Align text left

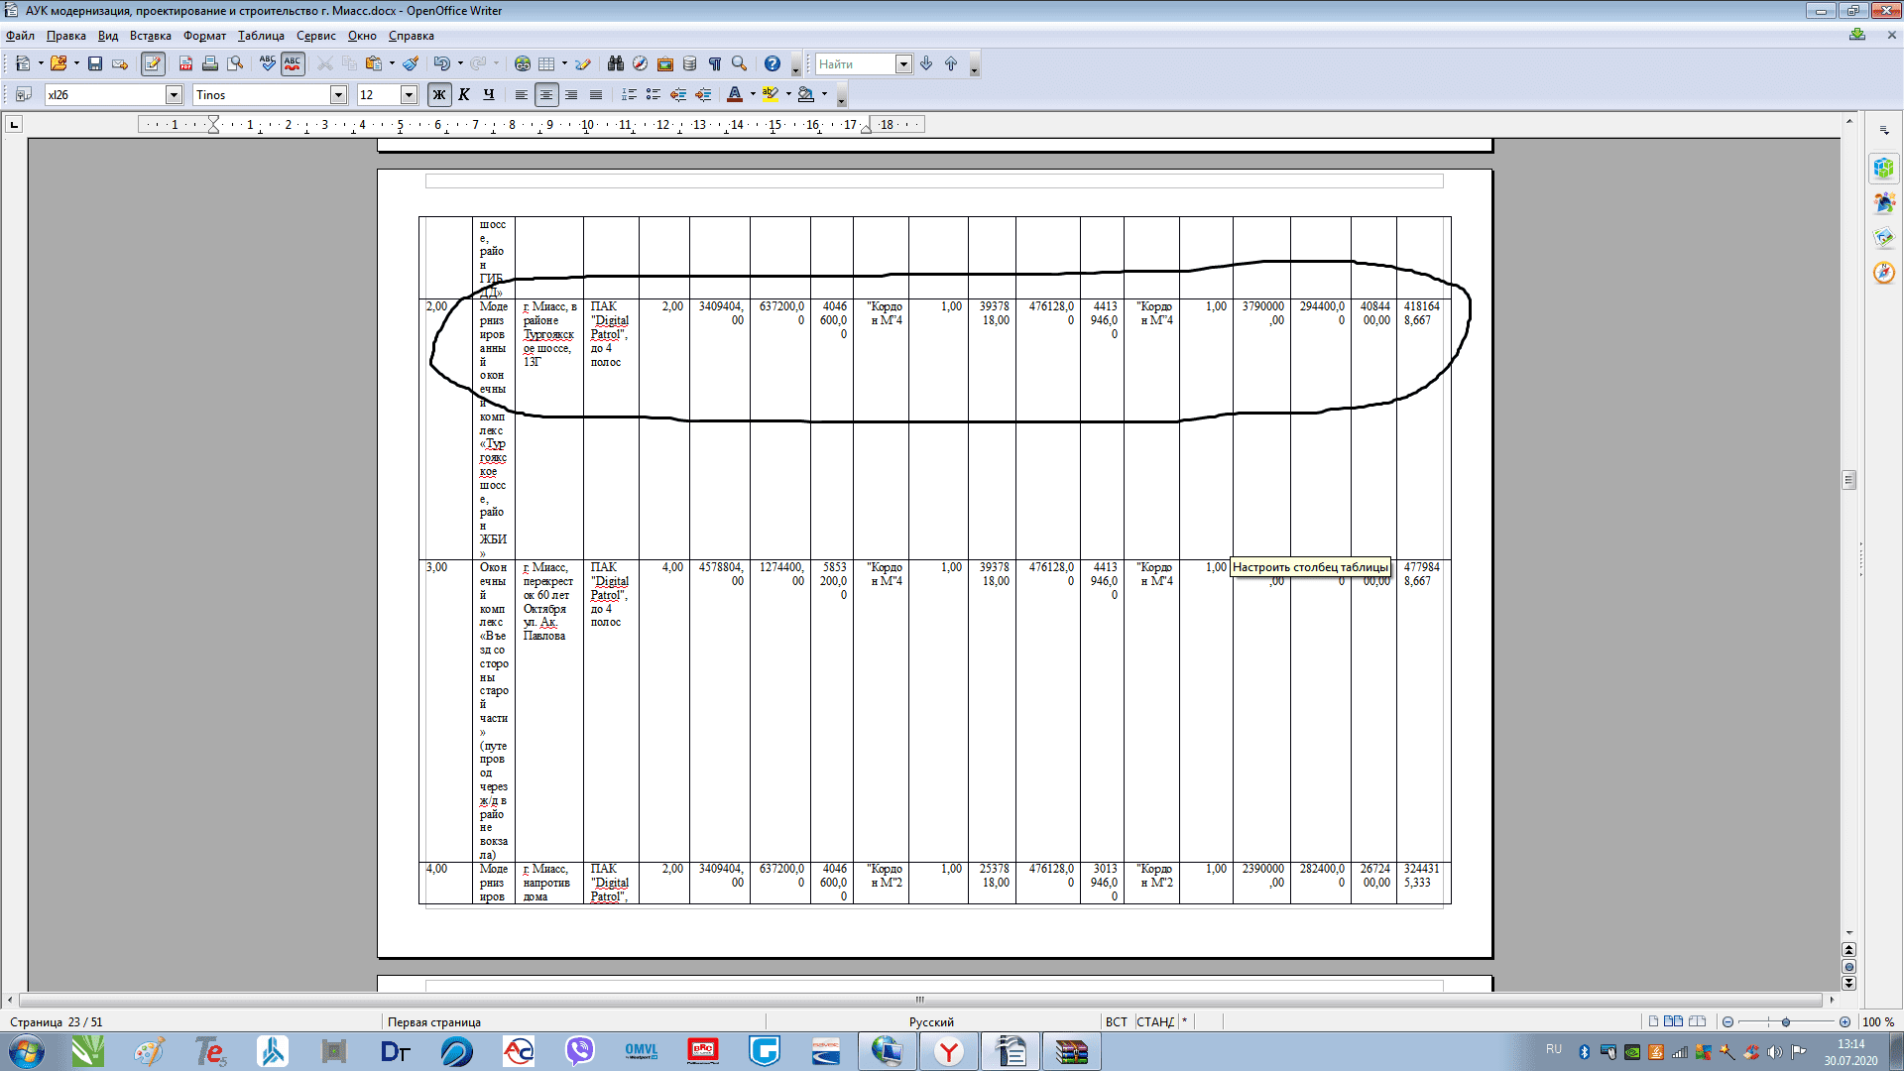pyautogui.click(x=522, y=94)
